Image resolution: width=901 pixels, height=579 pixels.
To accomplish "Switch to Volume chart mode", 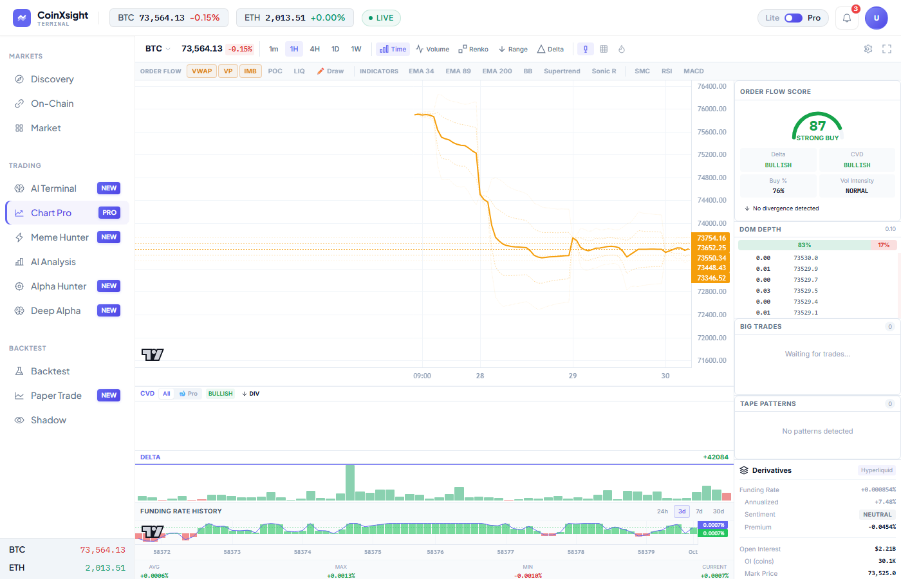I will click(432, 49).
